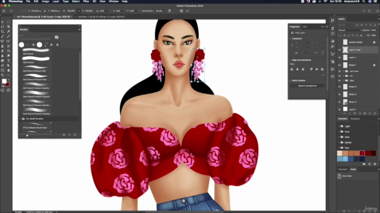Collapse the Transform section in Properties
Image resolution: width=380 pixels, height=213 pixels.
point(290,38)
